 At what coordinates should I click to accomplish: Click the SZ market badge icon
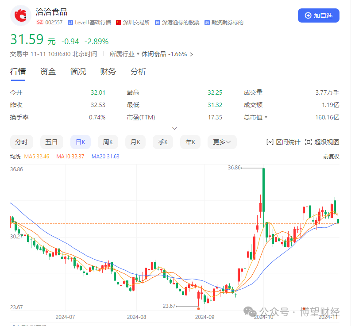coord(40,22)
